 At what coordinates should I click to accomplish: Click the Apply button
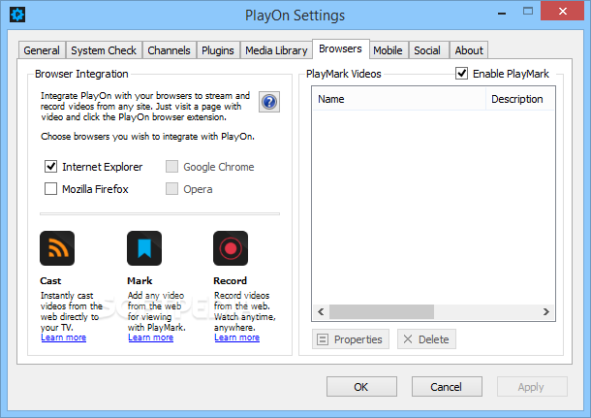click(532, 387)
